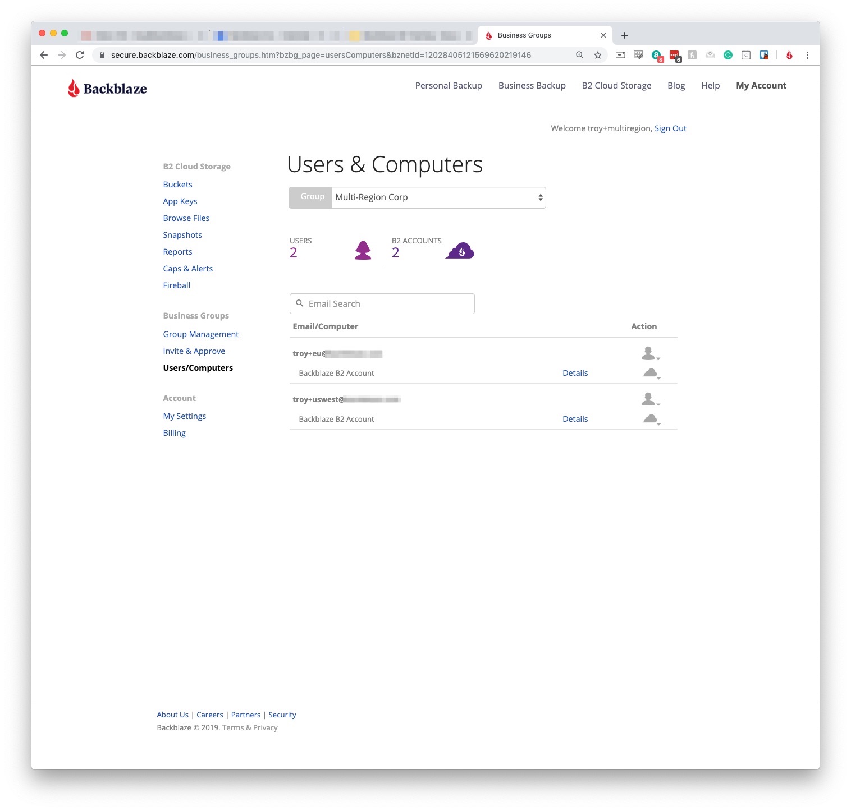This screenshot has height=811, width=851.
Task: Go to the Blog
Action: 676,85
